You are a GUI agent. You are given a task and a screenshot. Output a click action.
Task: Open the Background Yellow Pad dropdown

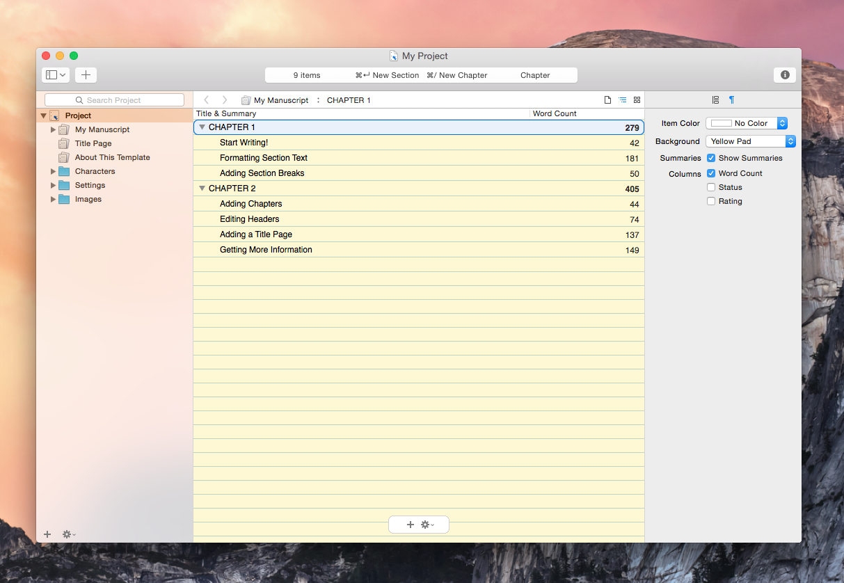751,141
